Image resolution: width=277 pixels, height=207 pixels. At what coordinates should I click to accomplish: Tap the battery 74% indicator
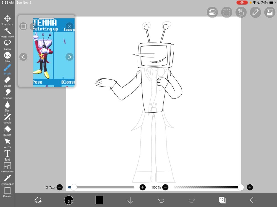click(268, 2)
